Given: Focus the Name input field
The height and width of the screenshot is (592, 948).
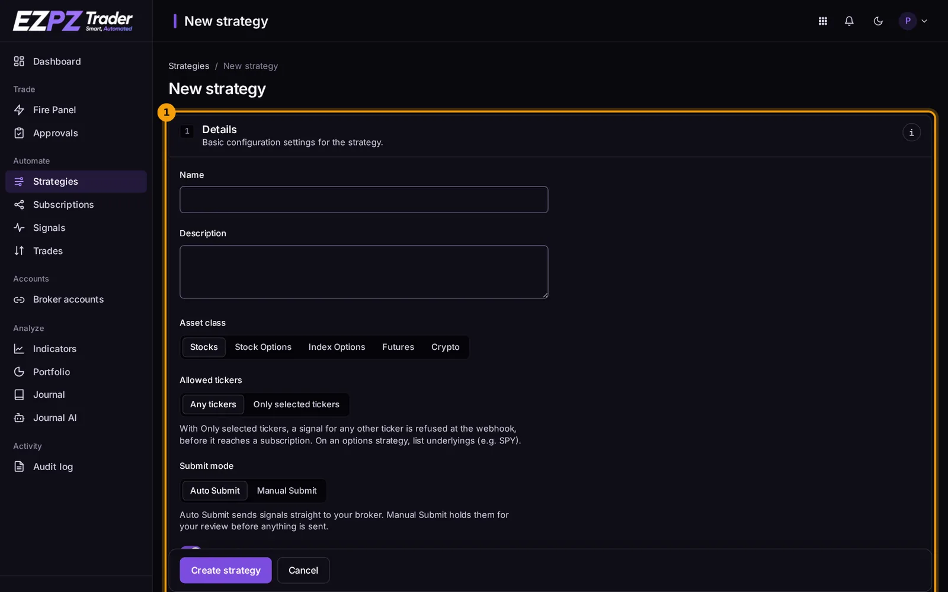Looking at the screenshot, I should click(364, 200).
